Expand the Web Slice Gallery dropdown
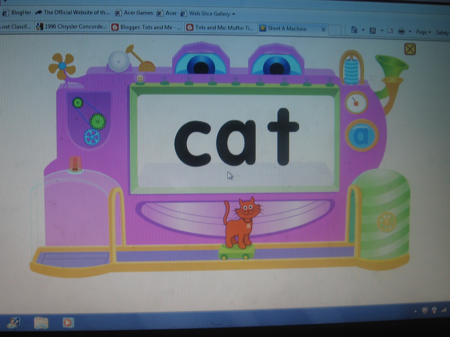This screenshot has width=450, height=337. (234, 14)
